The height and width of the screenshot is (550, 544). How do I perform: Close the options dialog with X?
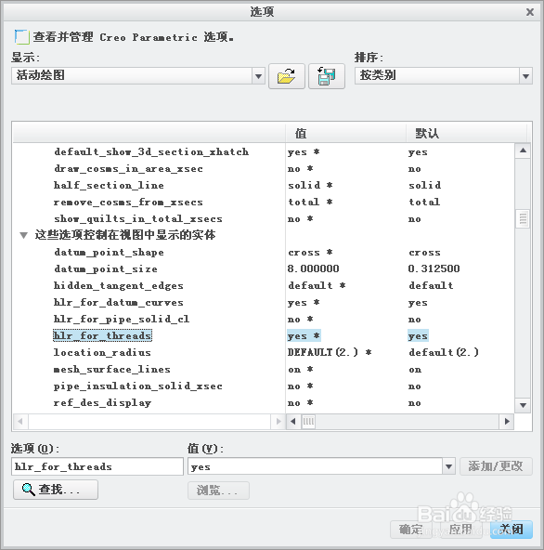[x=530, y=12]
